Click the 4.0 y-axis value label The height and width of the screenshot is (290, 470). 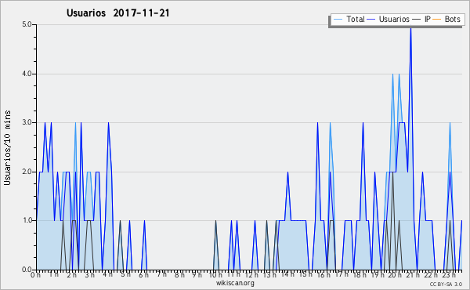click(27, 74)
